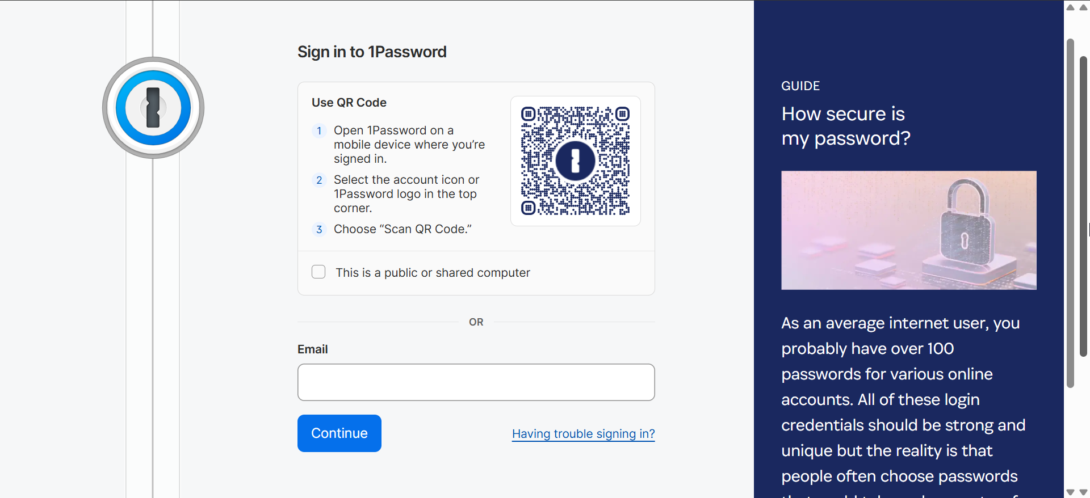Click the "Use QR Code" heading

pos(349,103)
